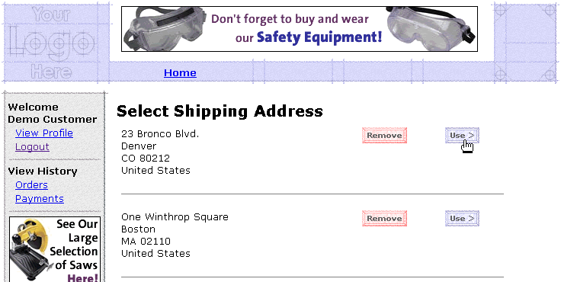The height and width of the screenshot is (282, 561).
Task: Open the Orders history link
Action: coord(31,185)
